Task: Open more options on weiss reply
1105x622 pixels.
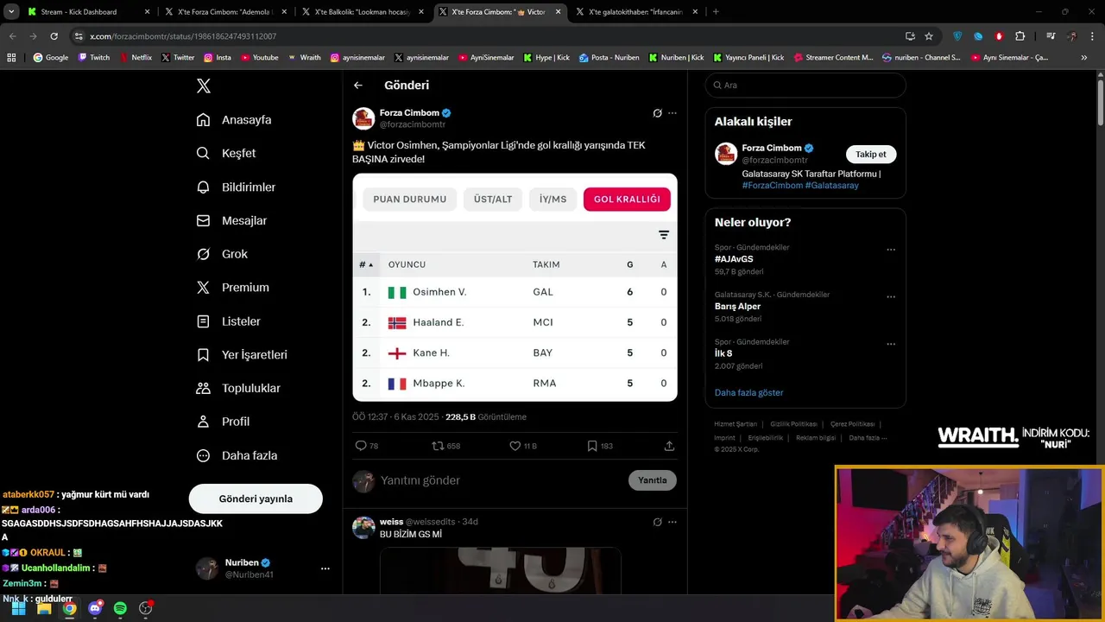Action: pos(672,522)
